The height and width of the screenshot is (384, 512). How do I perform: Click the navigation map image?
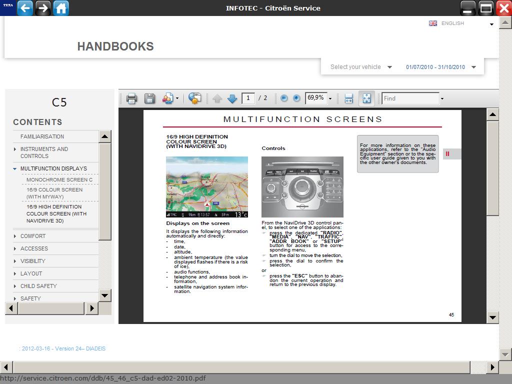(x=207, y=187)
